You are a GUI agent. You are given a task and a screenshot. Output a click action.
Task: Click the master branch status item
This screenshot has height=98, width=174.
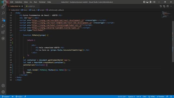6,97
